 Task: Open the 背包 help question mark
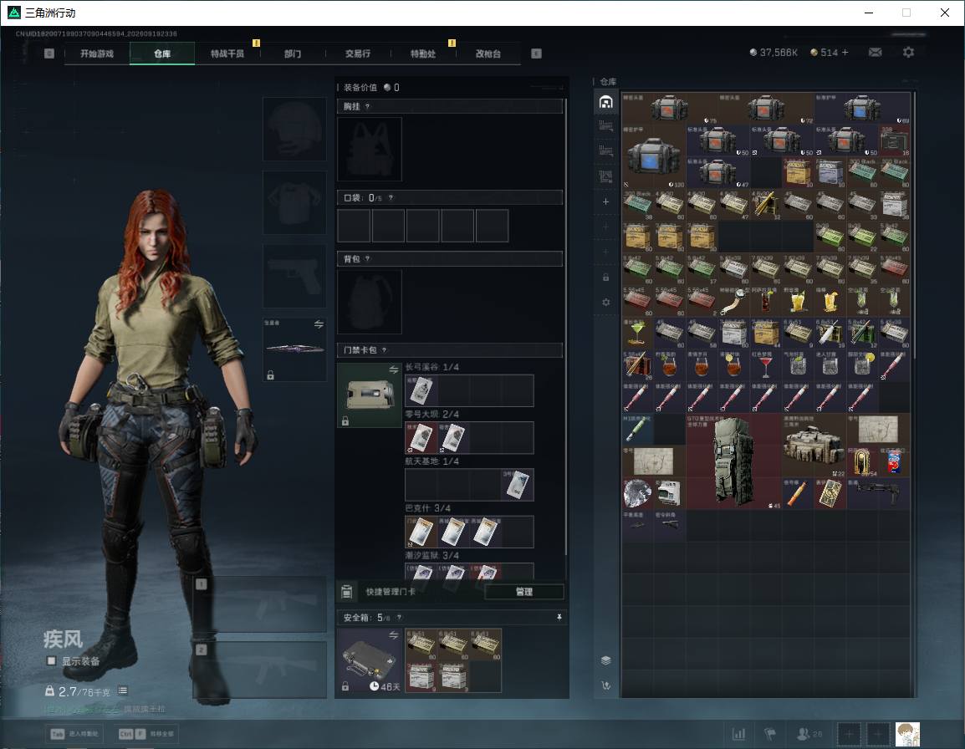click(x=367, y=258)
